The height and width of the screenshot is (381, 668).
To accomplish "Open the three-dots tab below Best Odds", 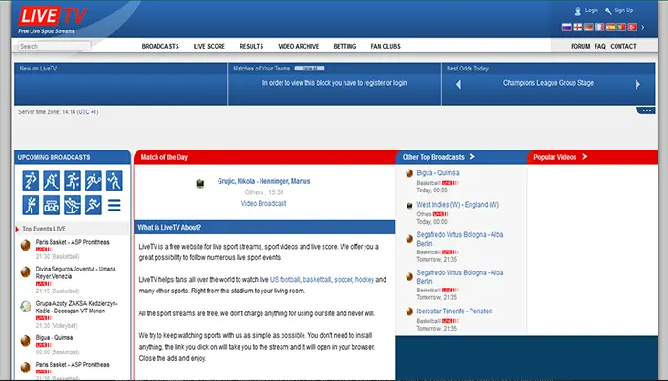I will [646, 110].
